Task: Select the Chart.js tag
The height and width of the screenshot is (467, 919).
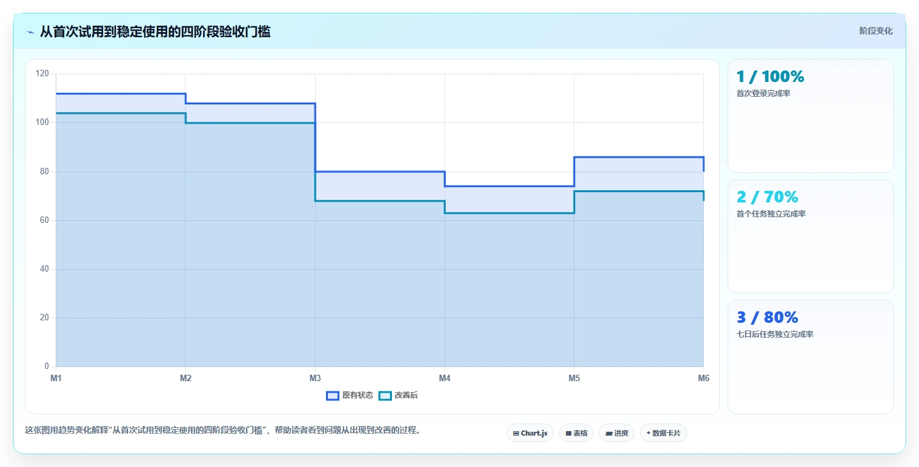Action: tap(530, 433)
